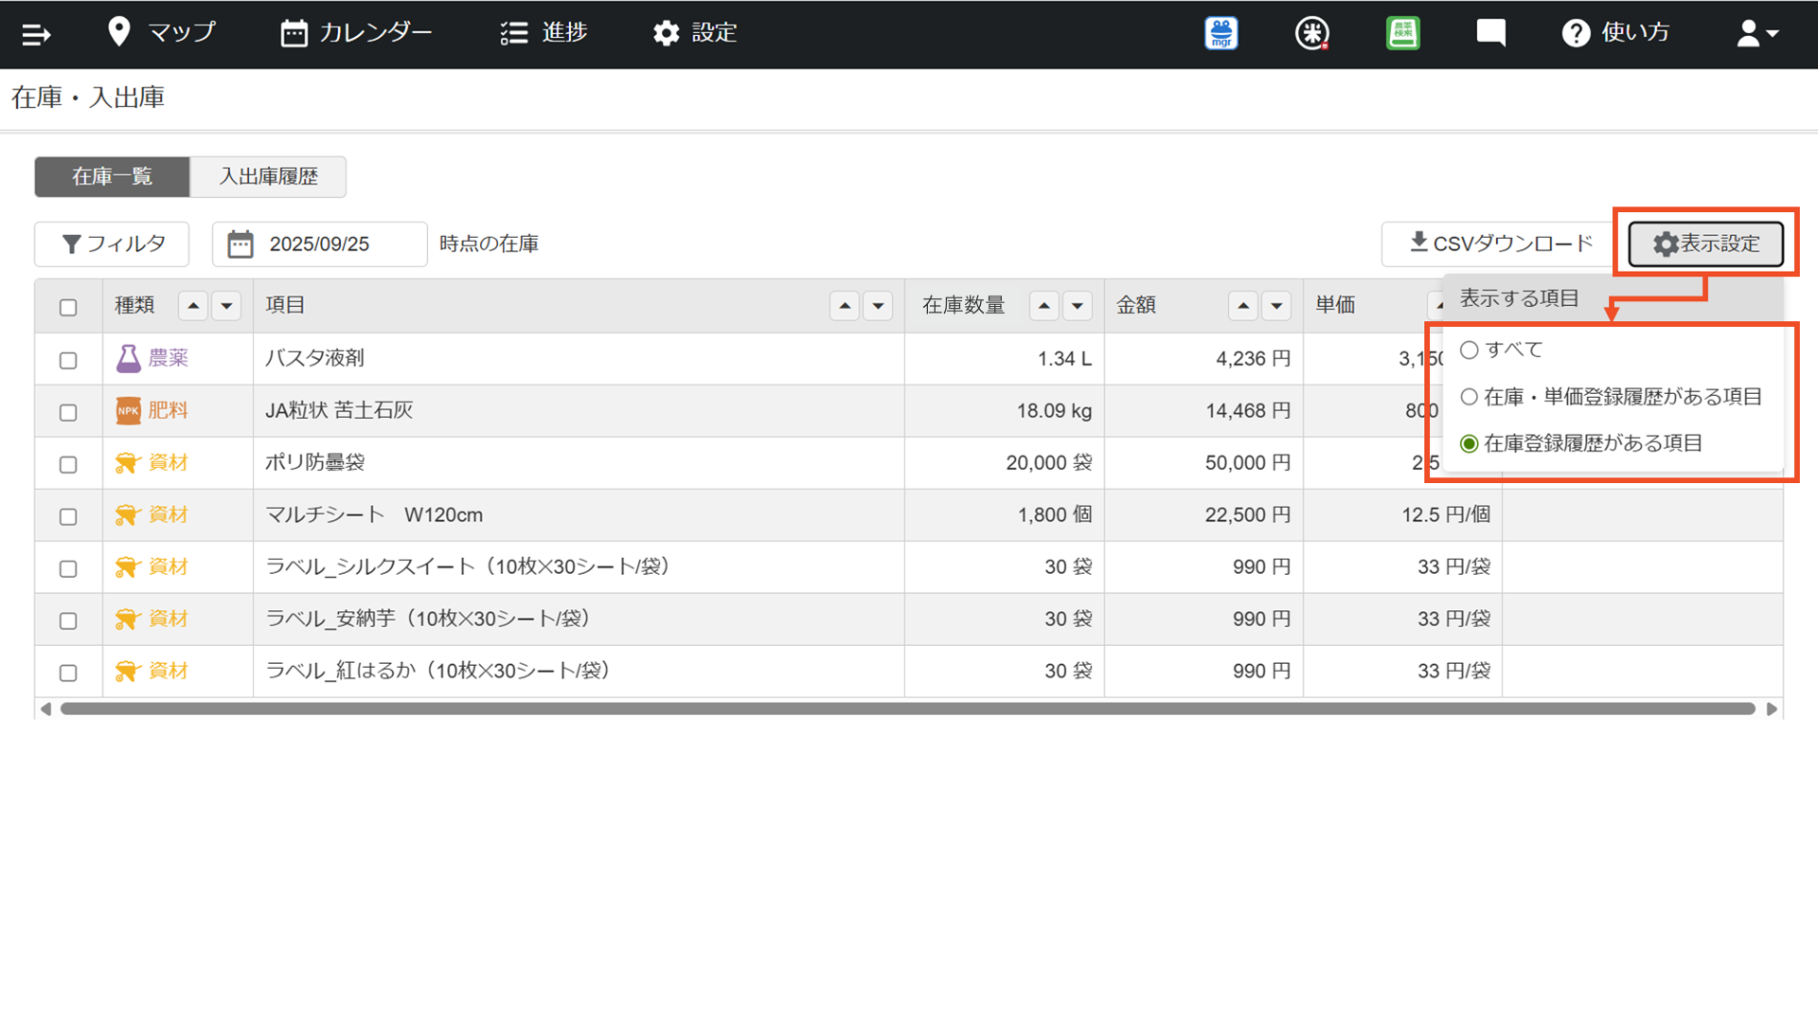The width and height of the screenshot is (1818, 1023).
Task: Click the scroll-right arrow under the table
Action: pos(1772,709)
